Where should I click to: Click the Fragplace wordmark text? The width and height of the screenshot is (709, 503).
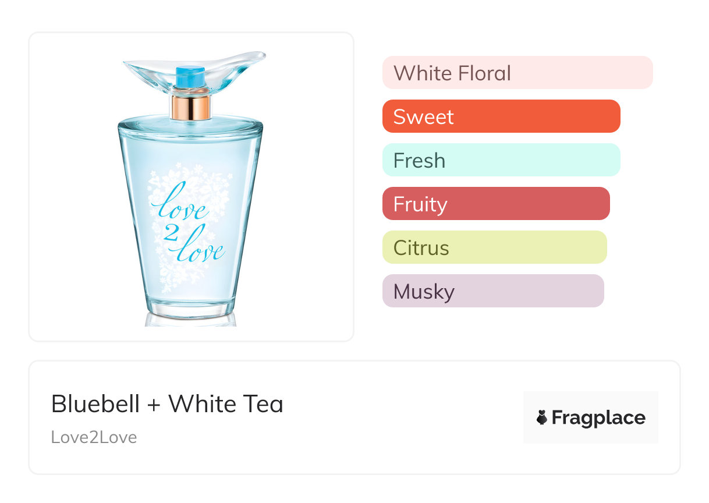pyautogui.click(x=598, y=417)
